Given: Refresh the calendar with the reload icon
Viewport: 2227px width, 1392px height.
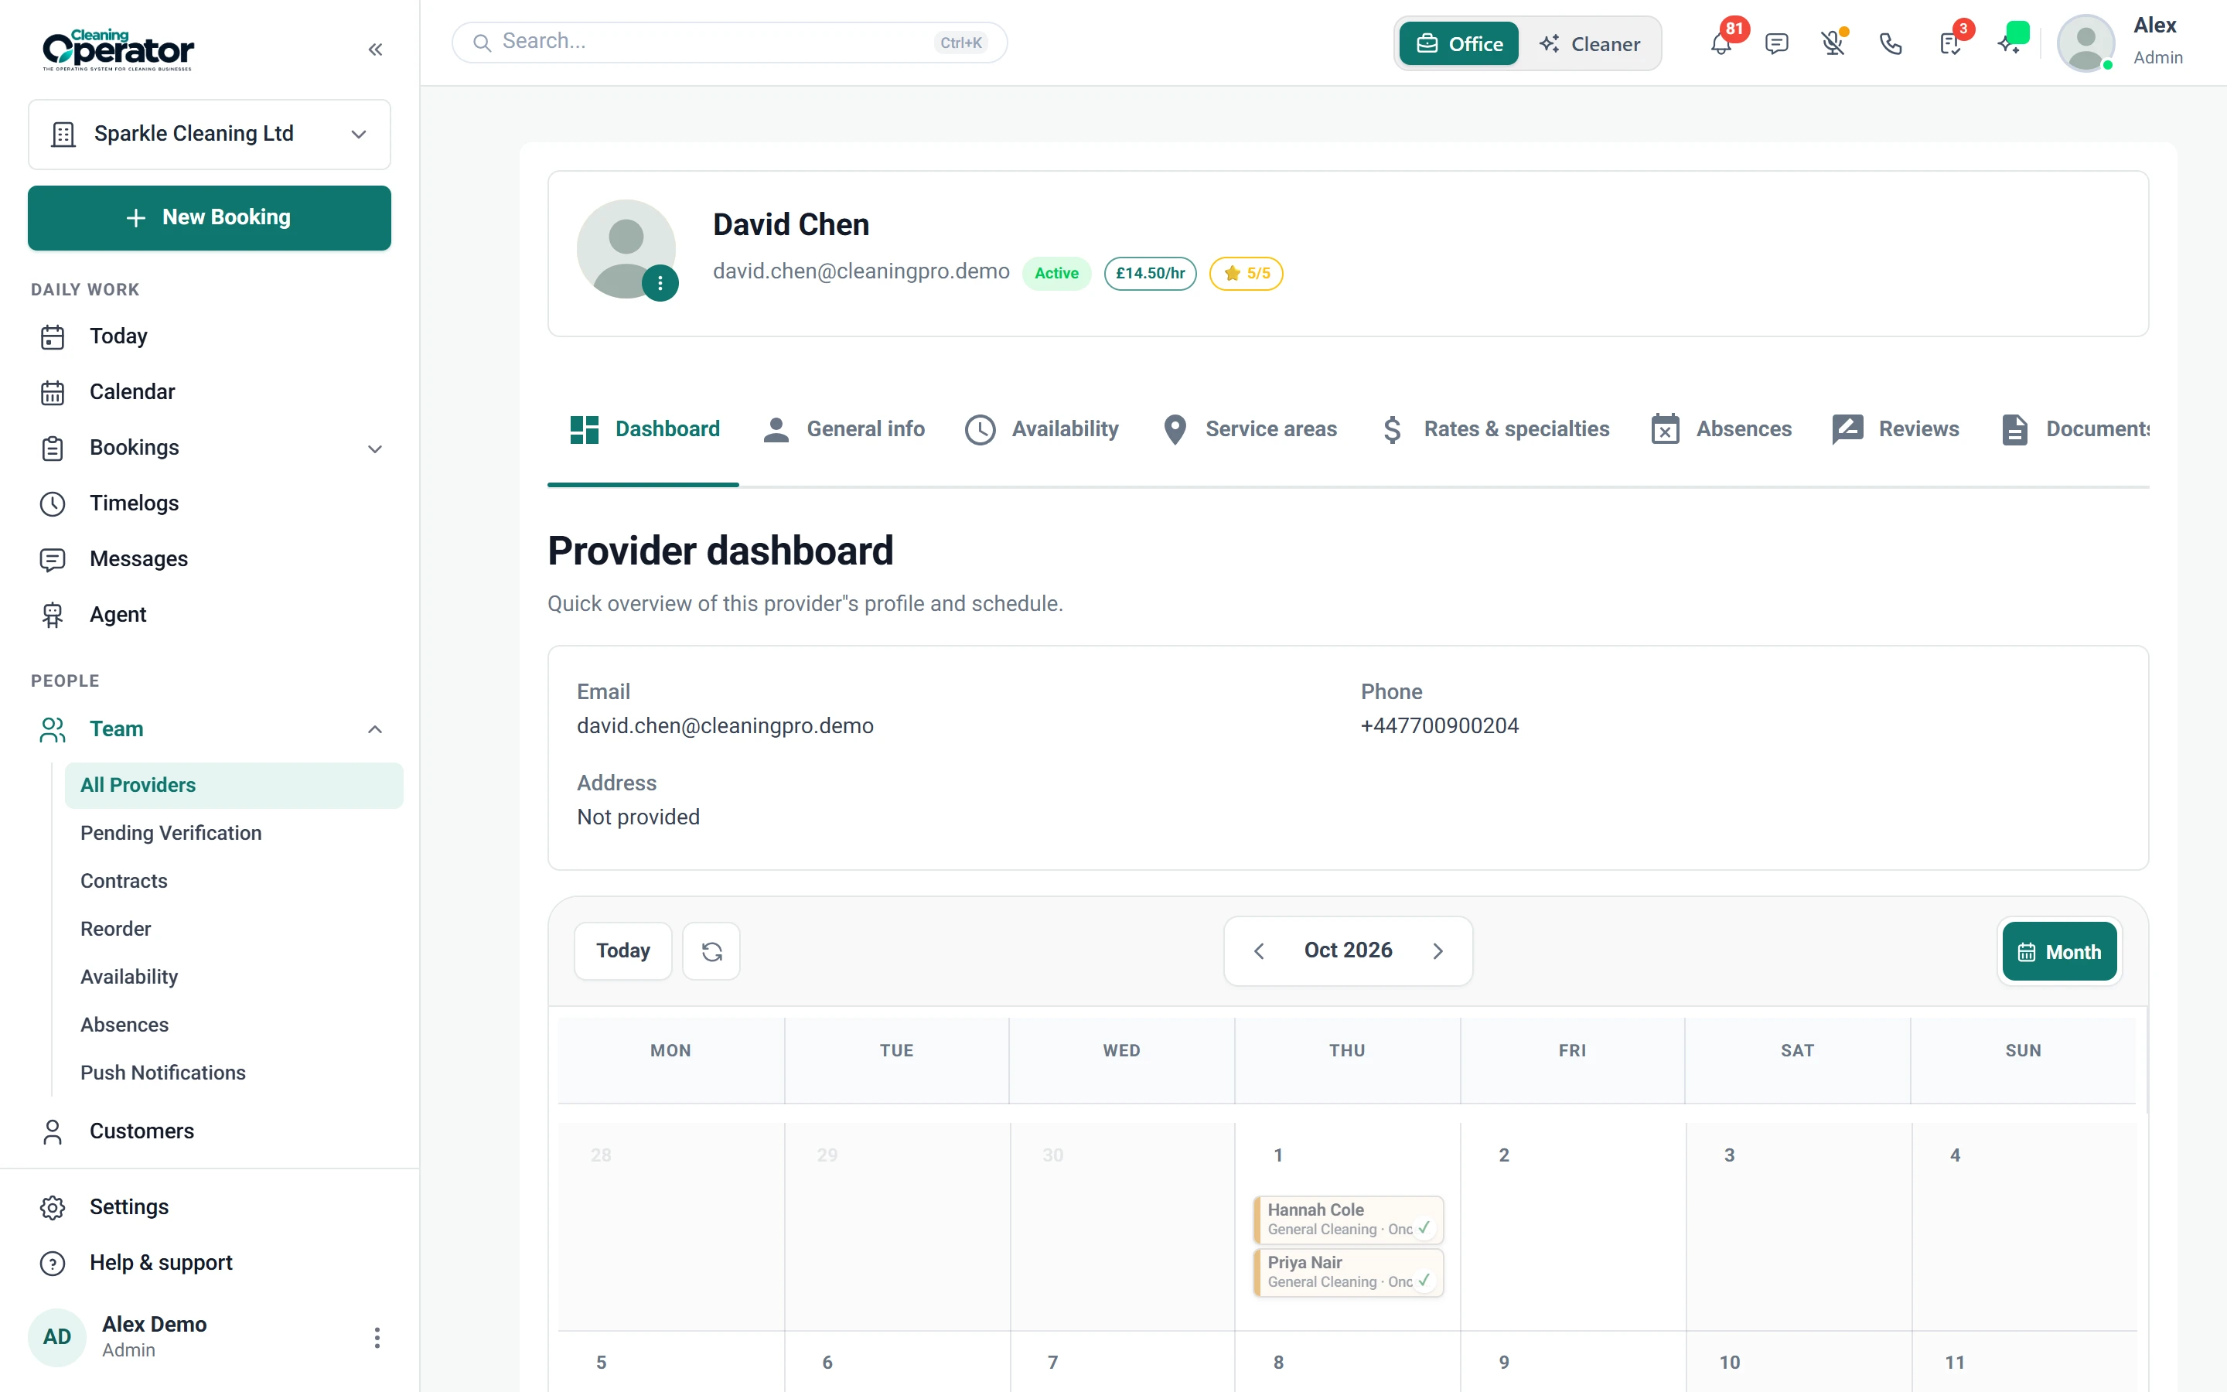Looking at the screenshot, I should click(x=711, y=951).
